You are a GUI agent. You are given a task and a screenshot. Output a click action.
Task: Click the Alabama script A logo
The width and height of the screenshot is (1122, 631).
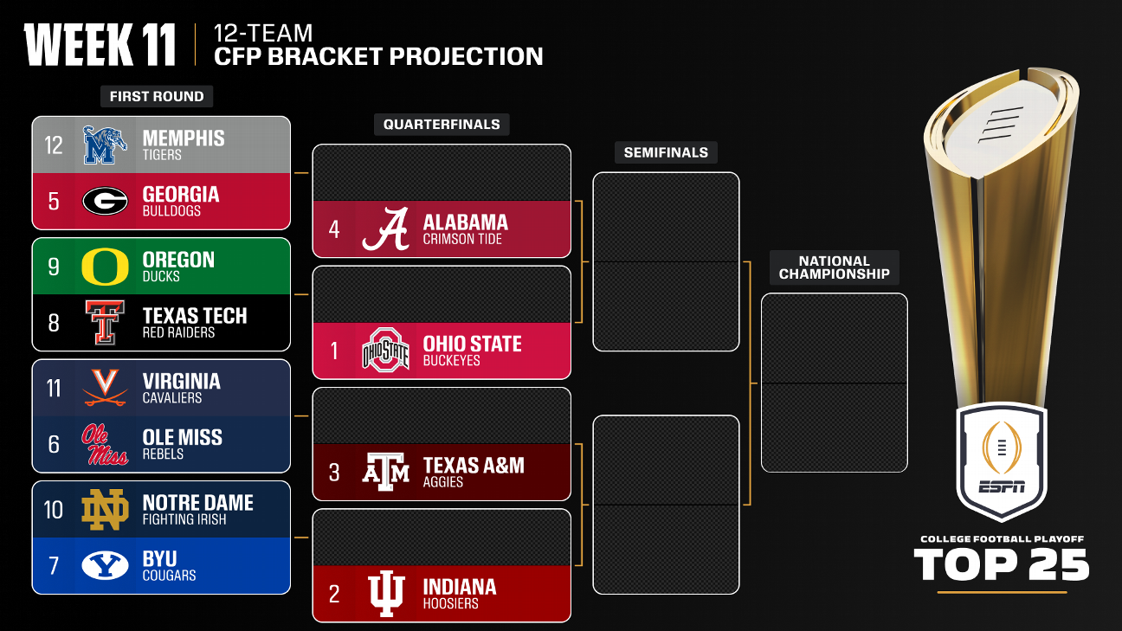[385, 229]
